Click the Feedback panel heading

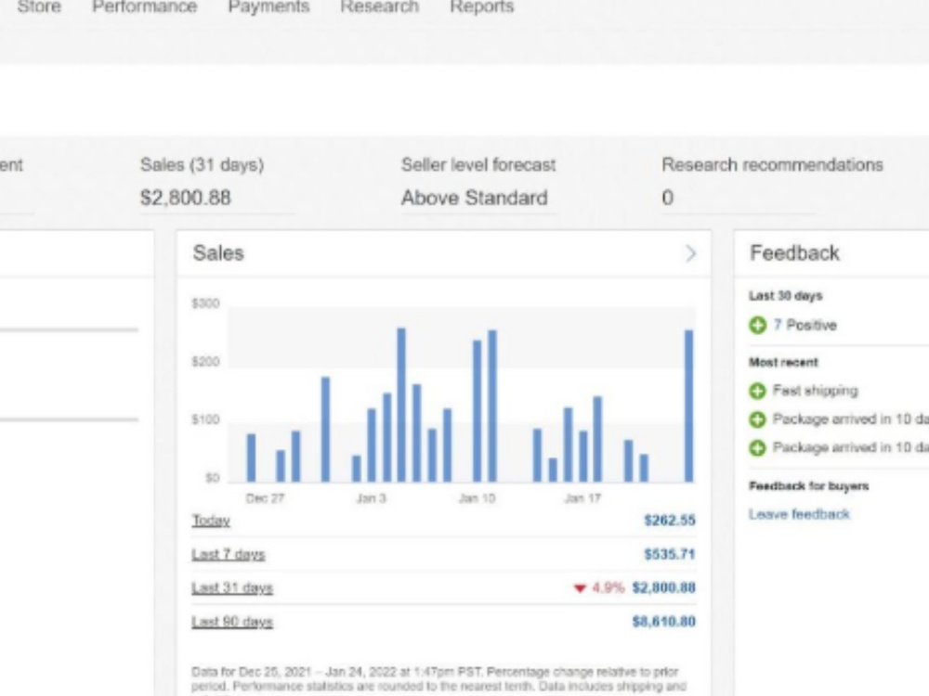794,253
